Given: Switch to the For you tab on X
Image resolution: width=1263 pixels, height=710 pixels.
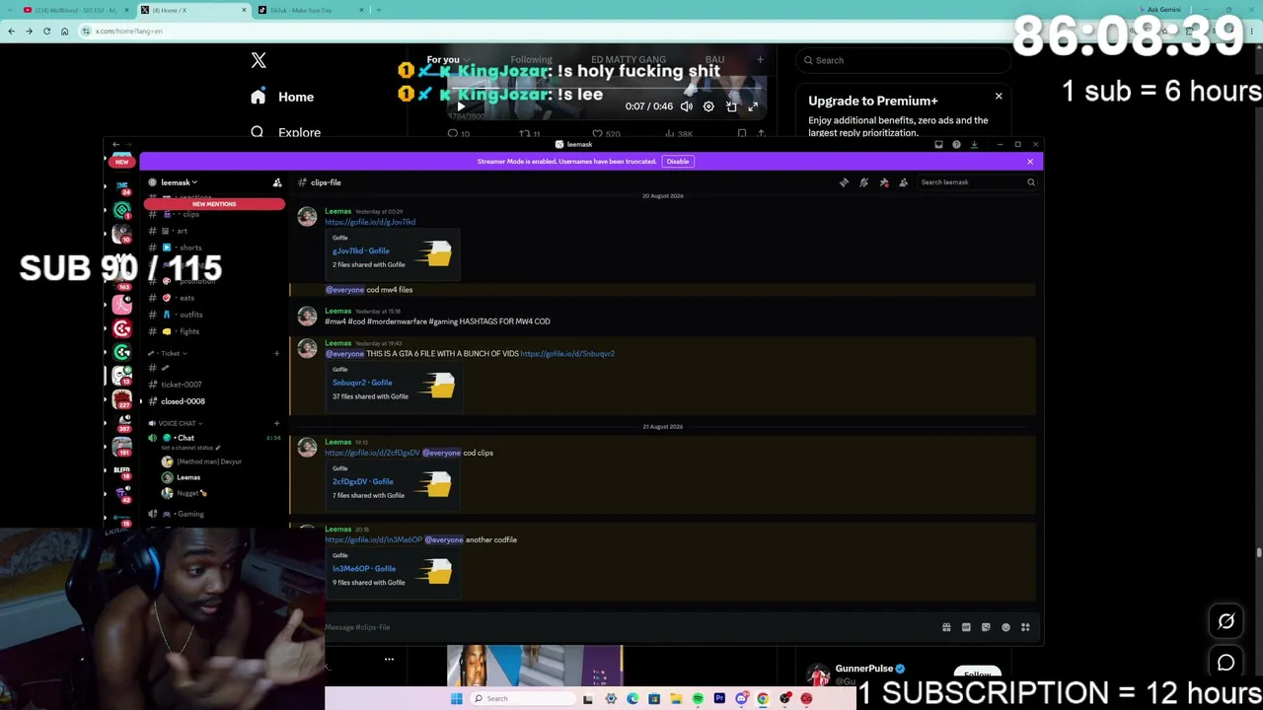Looking at the screenshot, I should [x=443, y=60].
